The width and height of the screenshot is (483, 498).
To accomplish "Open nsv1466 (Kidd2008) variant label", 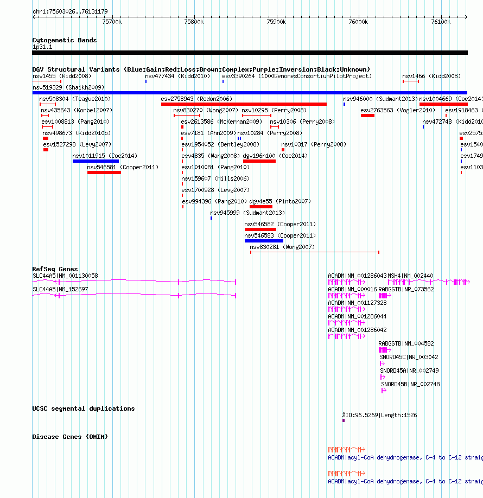I will click(431, 76).
